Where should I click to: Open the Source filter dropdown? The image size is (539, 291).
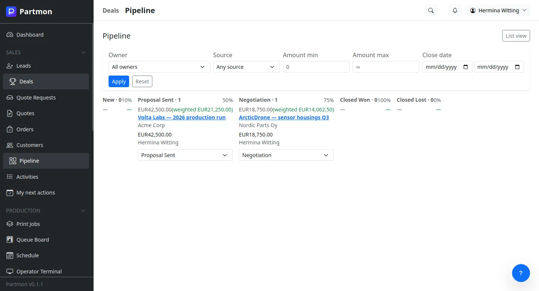[x=246, y=67]
